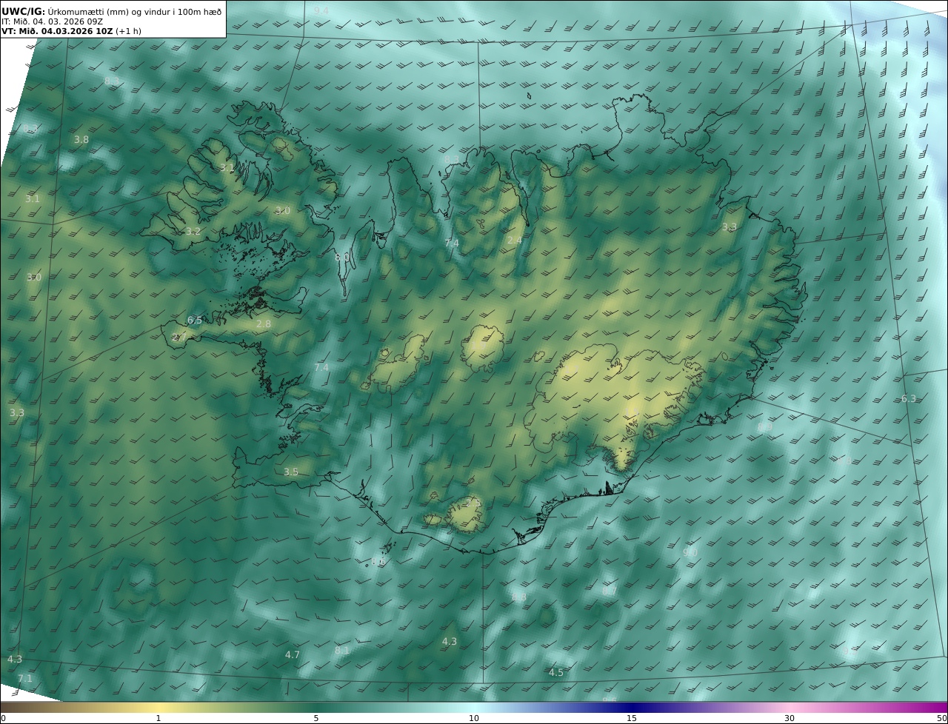Click the colorbar tick label 1
948x724 pixels.
pos(158,718)
